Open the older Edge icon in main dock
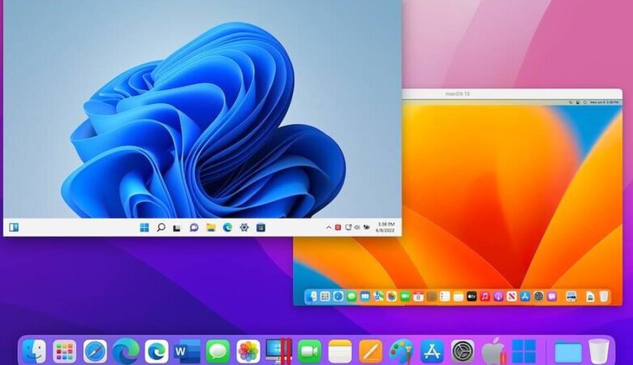 pyautogui.click(x=126, y=351)
